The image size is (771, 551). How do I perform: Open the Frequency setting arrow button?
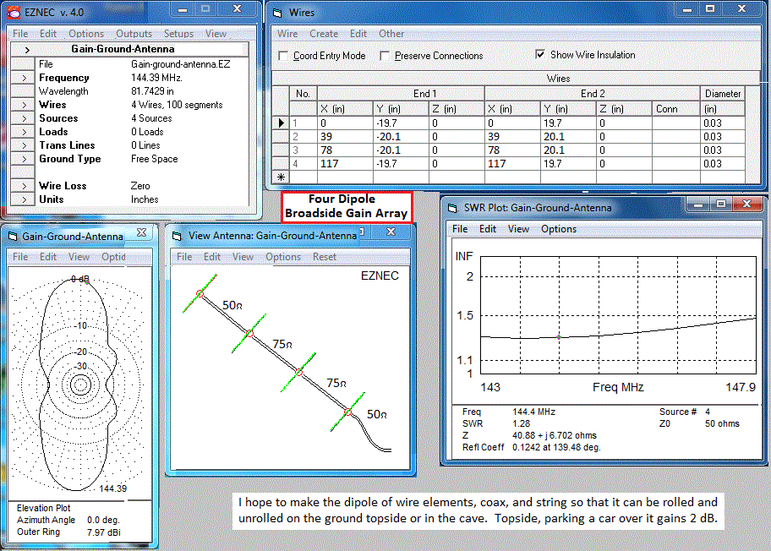coord(23,78)
